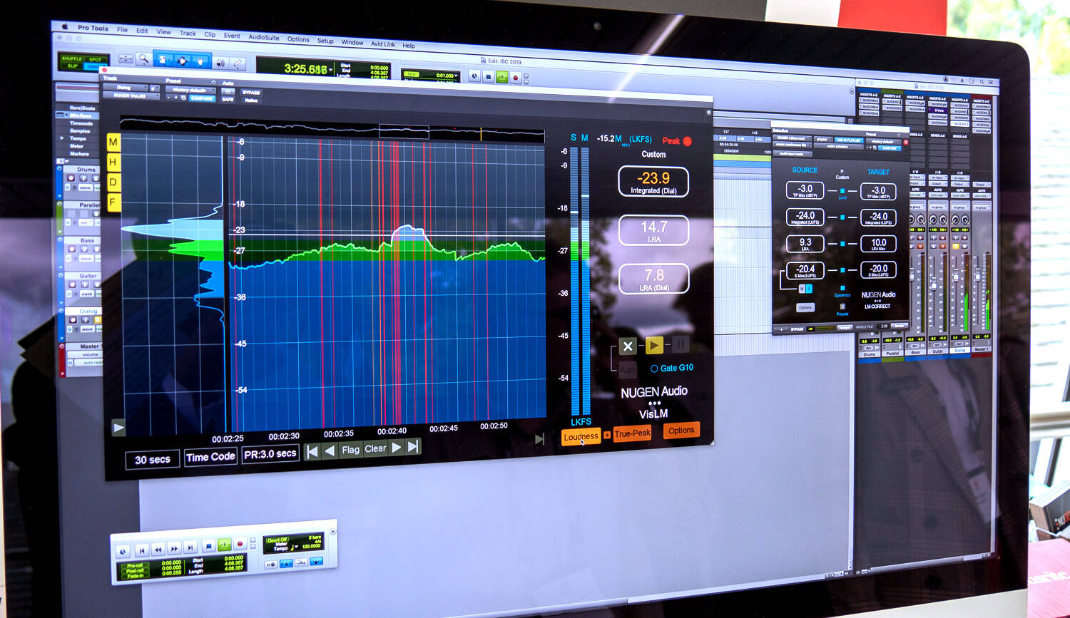Select the Scrubber speaker tool
The width and height of the screenshot is (1070, 618).
220,63
